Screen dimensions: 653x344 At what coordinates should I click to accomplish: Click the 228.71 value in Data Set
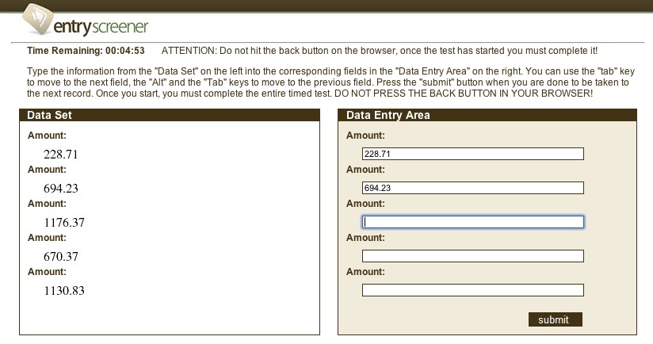tap(61, 155)
